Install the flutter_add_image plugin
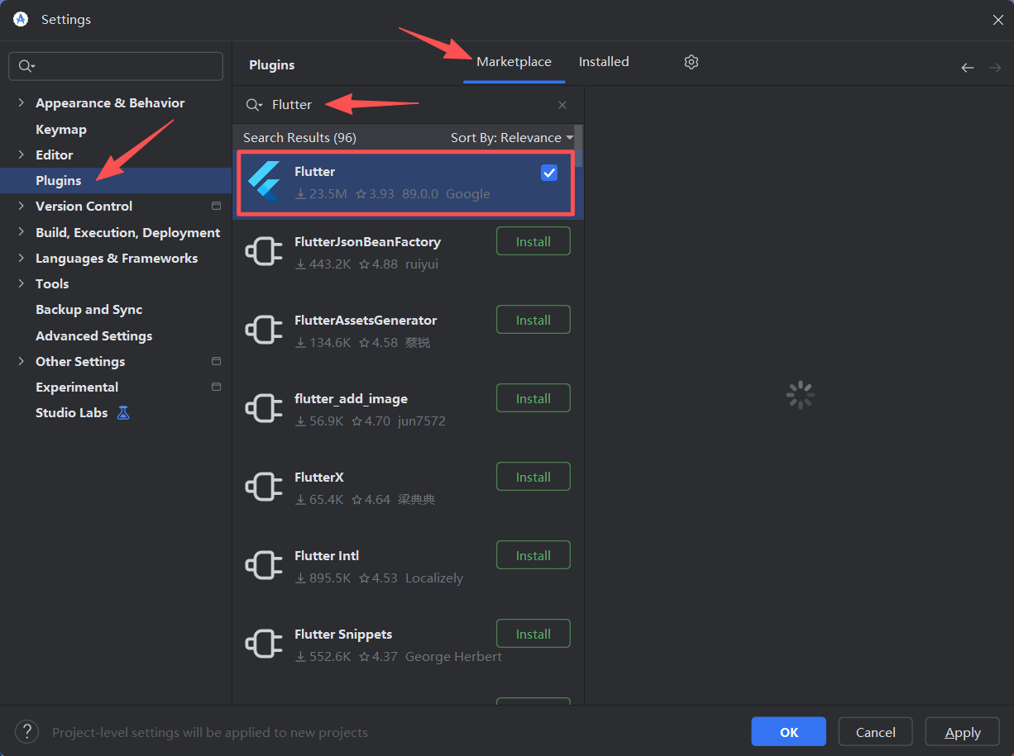The width and height of the screenshot is (1014, 756). (x=533, y=398)
